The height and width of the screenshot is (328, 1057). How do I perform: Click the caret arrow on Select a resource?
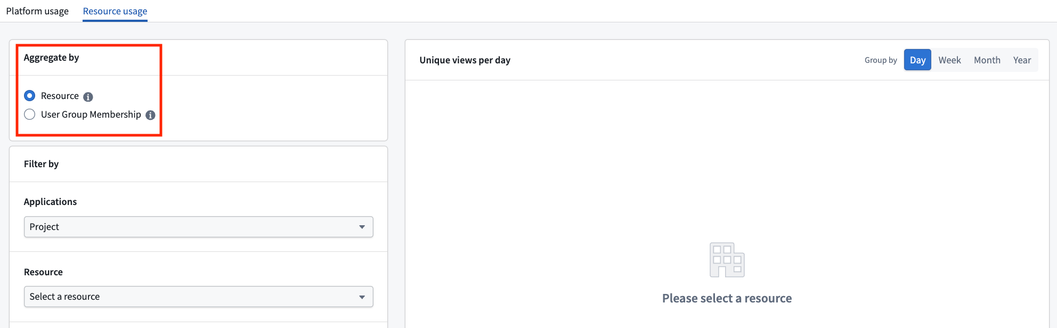(362, 297)
